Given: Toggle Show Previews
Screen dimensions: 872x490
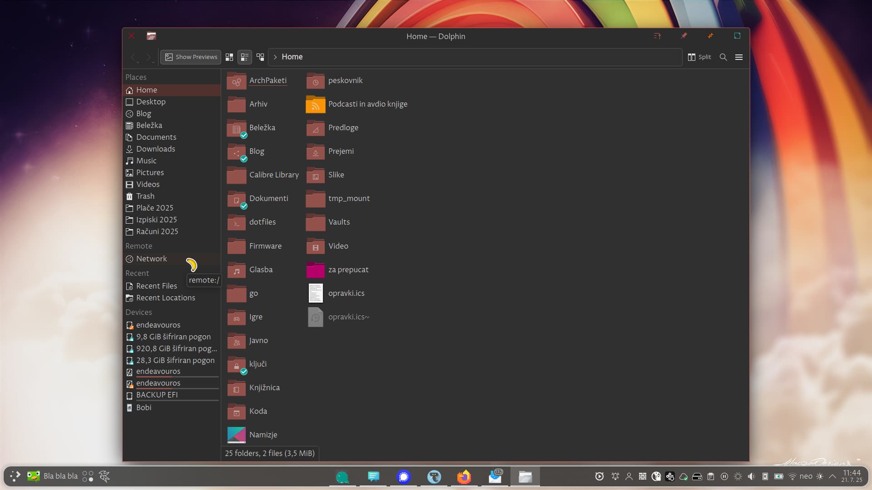Looking at the screenshot, I should tap(191, 57).
